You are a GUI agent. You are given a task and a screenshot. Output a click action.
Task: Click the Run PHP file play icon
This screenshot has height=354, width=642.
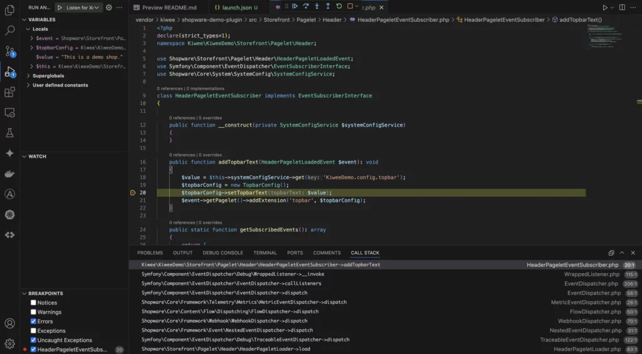coord(605,8)
